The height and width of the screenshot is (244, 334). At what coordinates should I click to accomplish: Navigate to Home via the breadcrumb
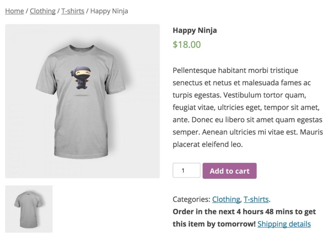pos(14,11)
